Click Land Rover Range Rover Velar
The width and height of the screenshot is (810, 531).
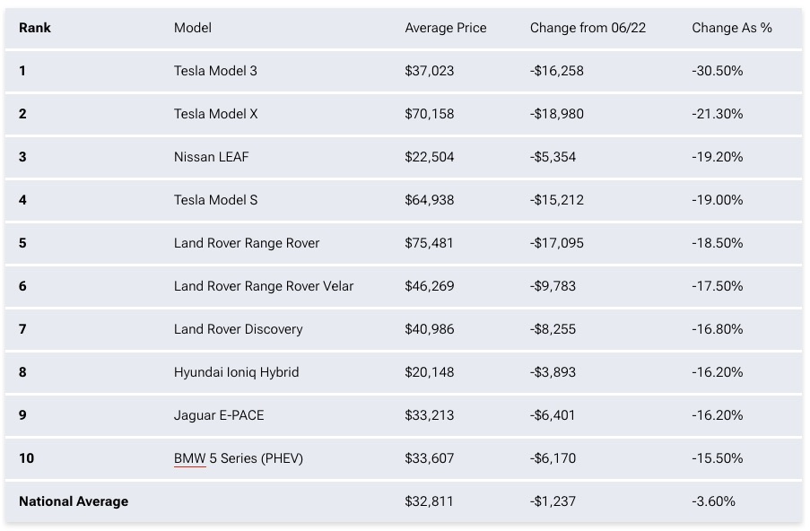[x=264, y=286]
